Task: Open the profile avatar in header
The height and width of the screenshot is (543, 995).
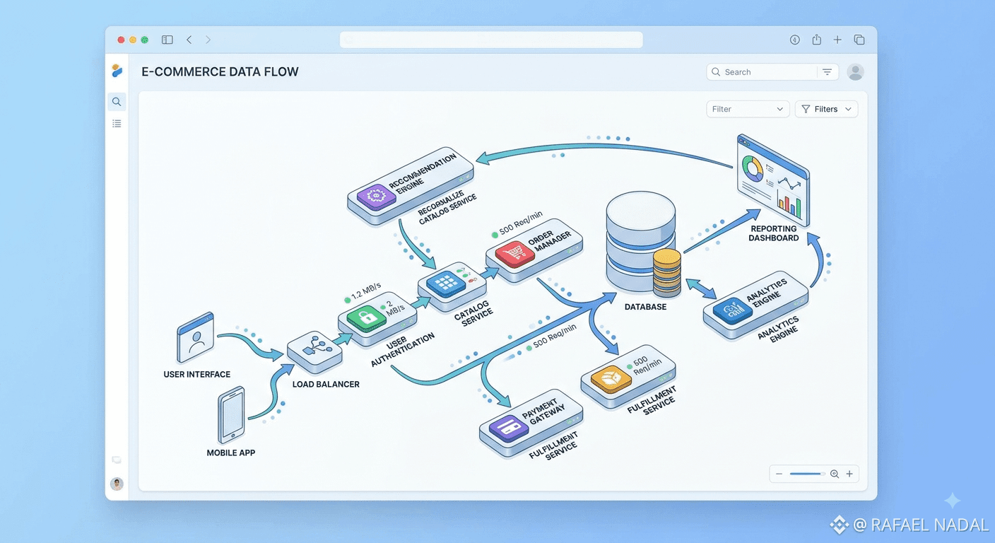Action: tap(855, 71)
